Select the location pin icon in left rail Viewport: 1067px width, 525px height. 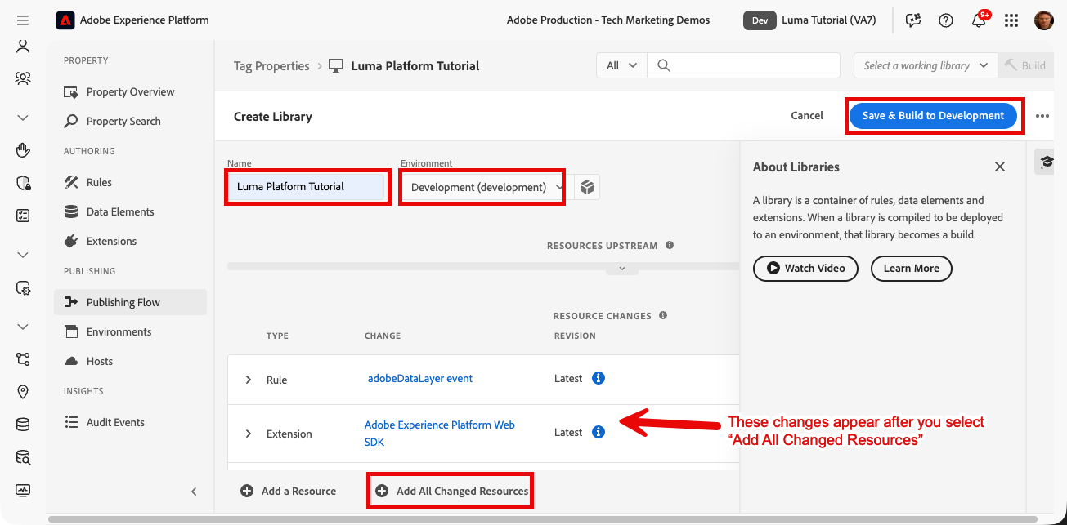click(23, 392)
